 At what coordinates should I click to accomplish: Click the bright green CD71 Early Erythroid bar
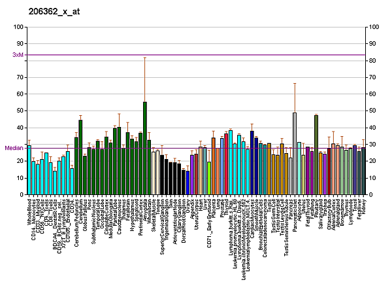click(x=209, y=178)
